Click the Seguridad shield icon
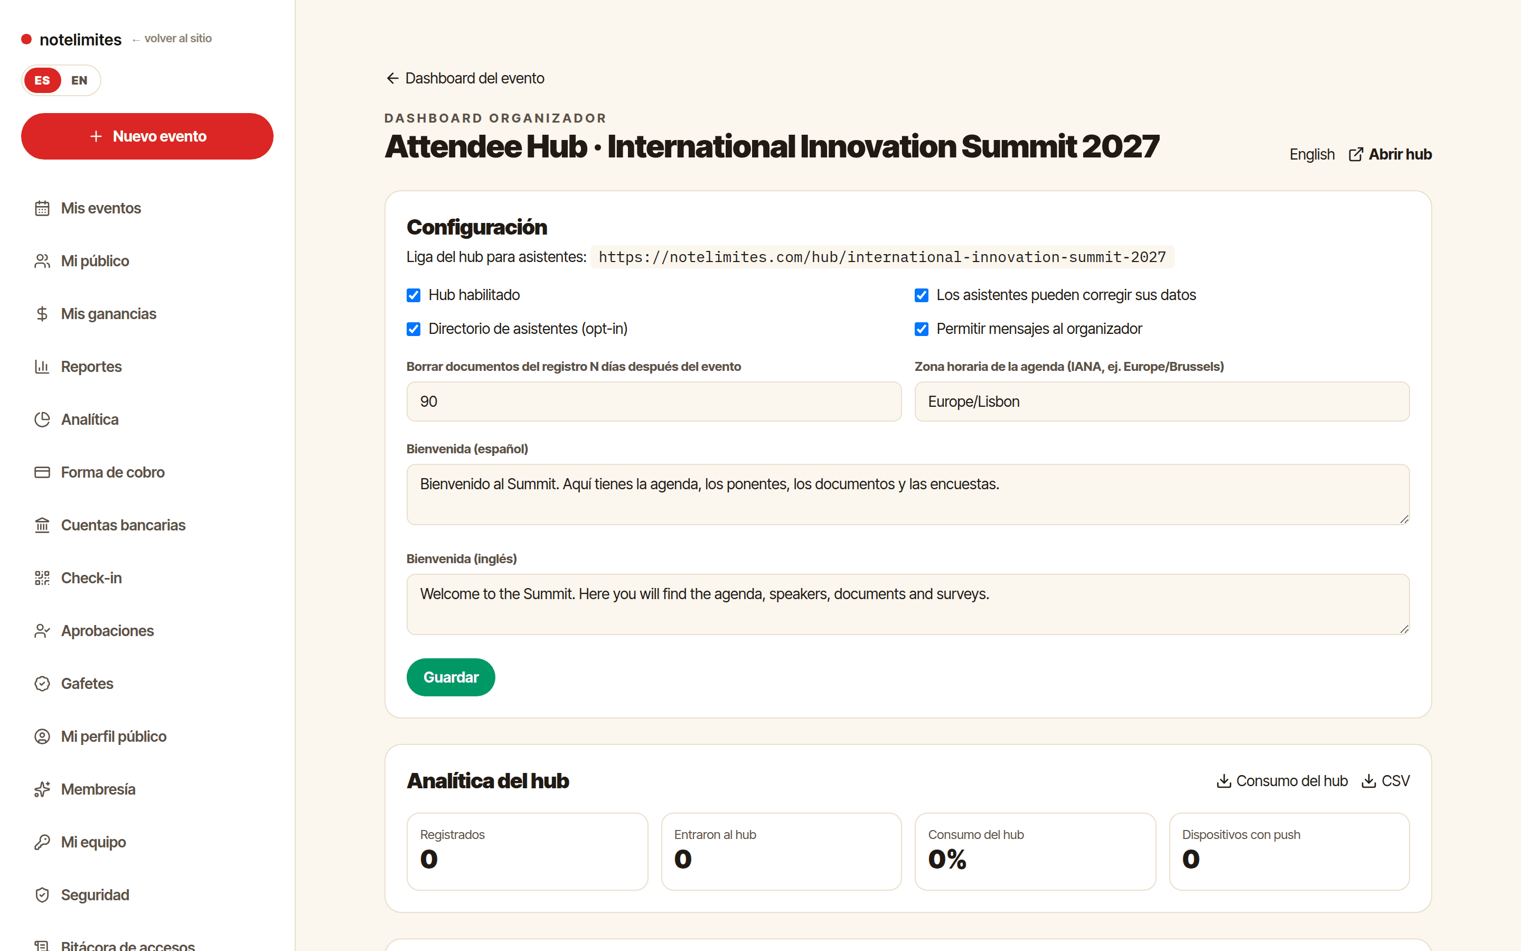This screenshot has height=951, width=1521. (42, 895)
